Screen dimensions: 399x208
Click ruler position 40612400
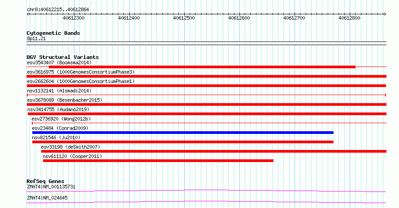(129, 18)
